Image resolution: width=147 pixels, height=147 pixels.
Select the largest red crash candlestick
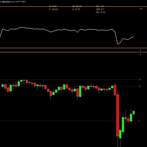click(x=118, y=115)
